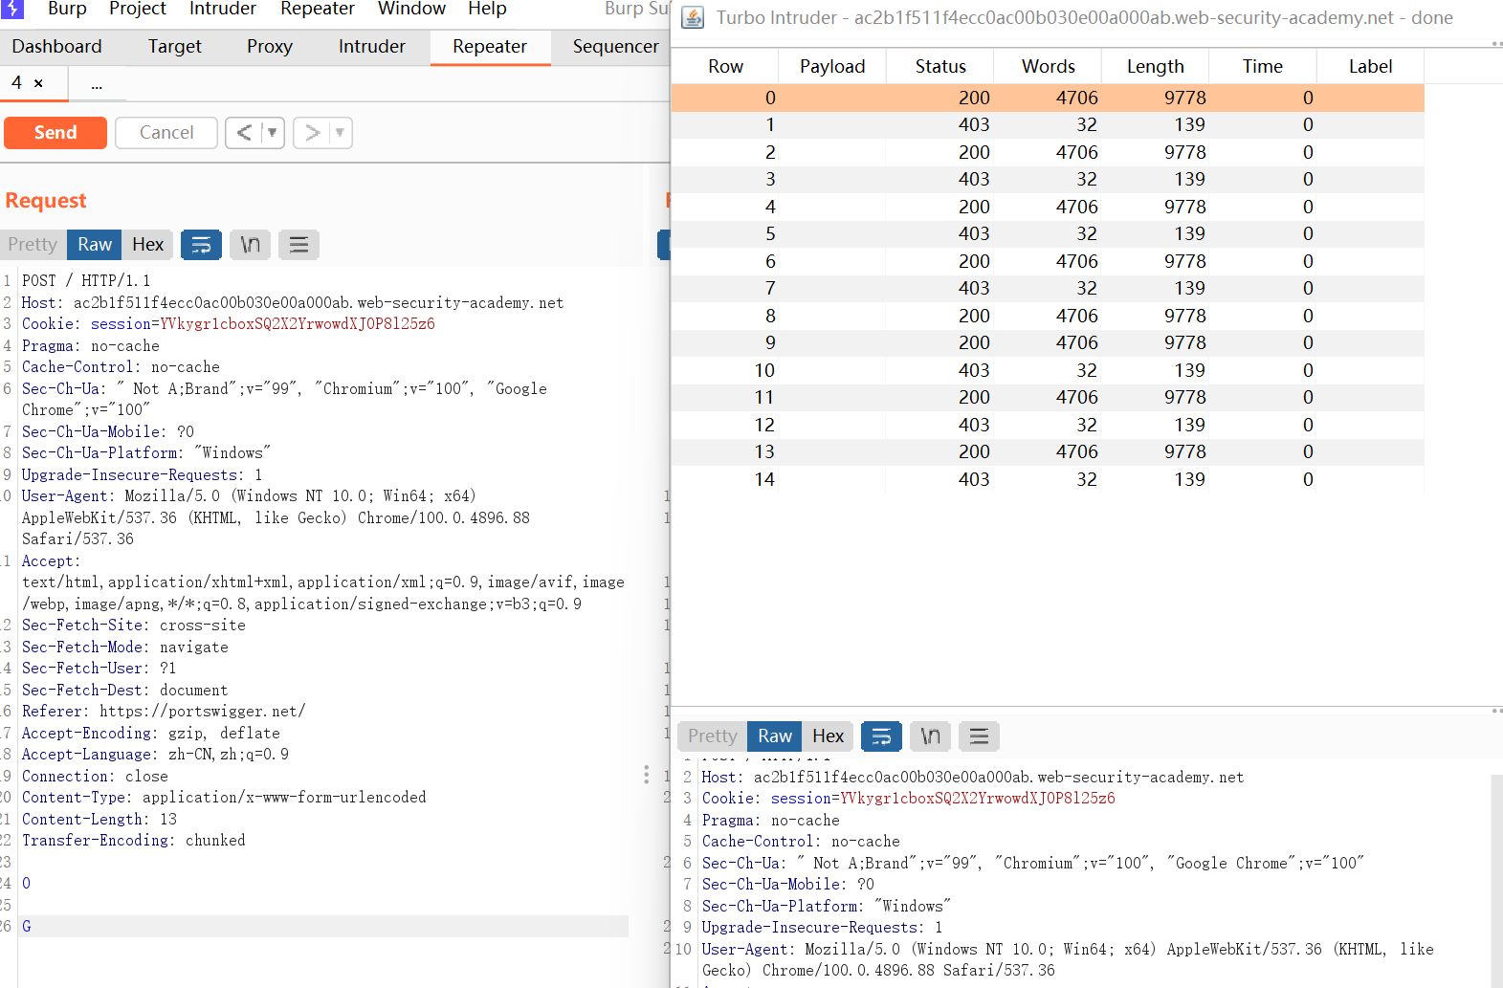This screenshot has width=1503, height=988.
Task: Sort results by Status column header
Action: (x=940, y=67)
